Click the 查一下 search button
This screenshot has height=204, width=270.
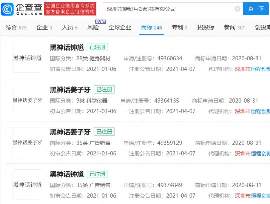[x=256, y=9]
